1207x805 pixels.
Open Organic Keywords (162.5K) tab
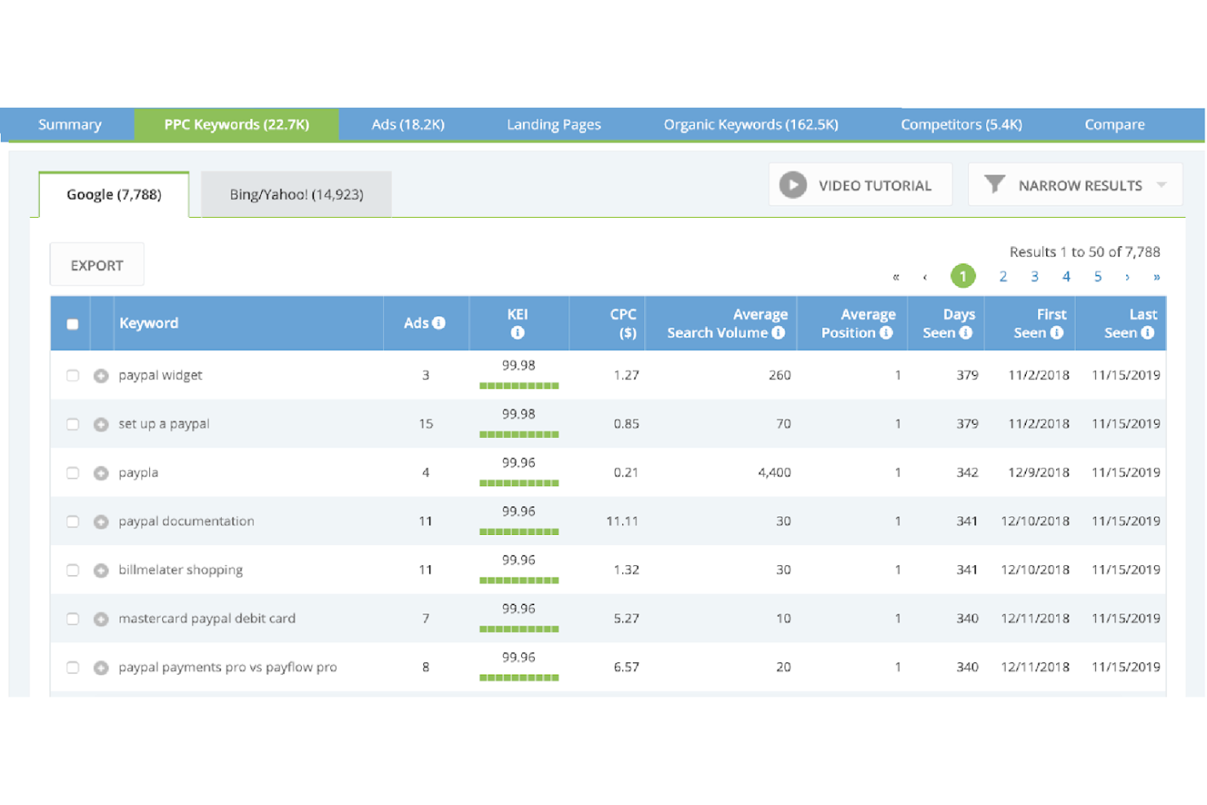750,125
